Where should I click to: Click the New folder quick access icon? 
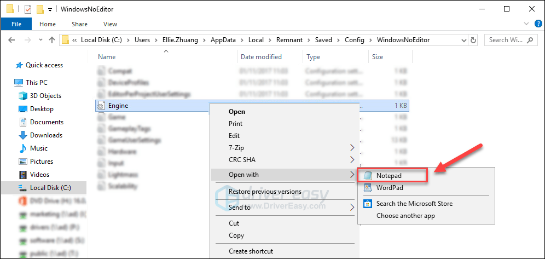[x=40, y=9]
